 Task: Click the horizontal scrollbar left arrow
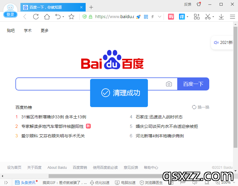(2, 176)
